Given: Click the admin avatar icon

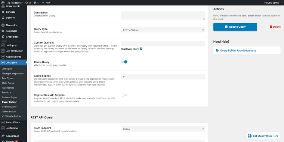Looking at the screenshot, I should [x=281, y=3].
